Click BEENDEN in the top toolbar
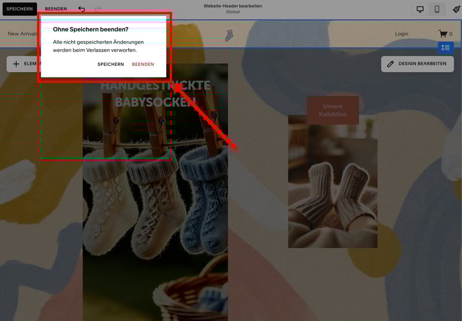 55,9
